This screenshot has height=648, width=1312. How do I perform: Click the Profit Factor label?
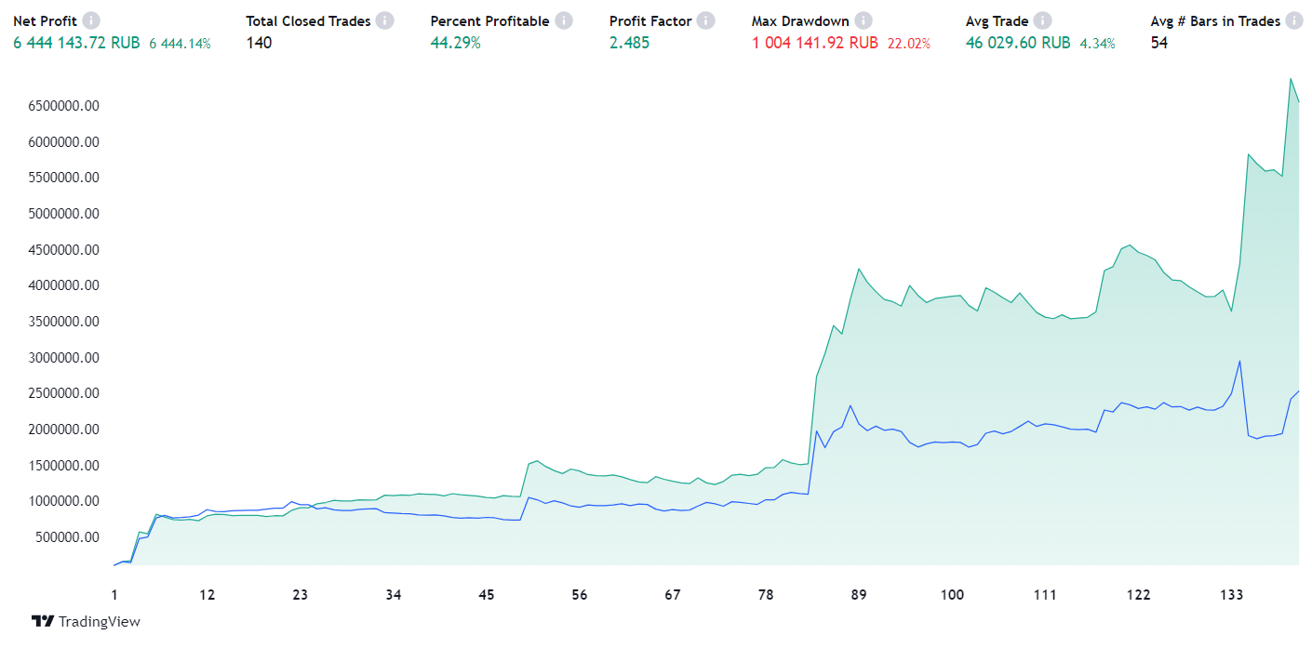coord(650,20)
